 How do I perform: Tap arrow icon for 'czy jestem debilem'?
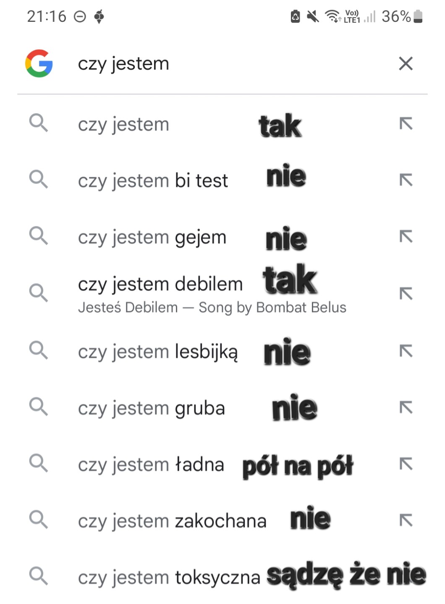click(x=406, y=294)
